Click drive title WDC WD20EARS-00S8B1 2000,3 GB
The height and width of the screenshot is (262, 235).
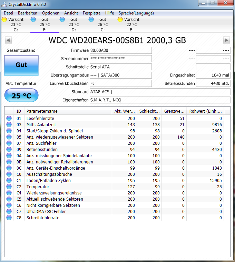(x=117, y=40)
